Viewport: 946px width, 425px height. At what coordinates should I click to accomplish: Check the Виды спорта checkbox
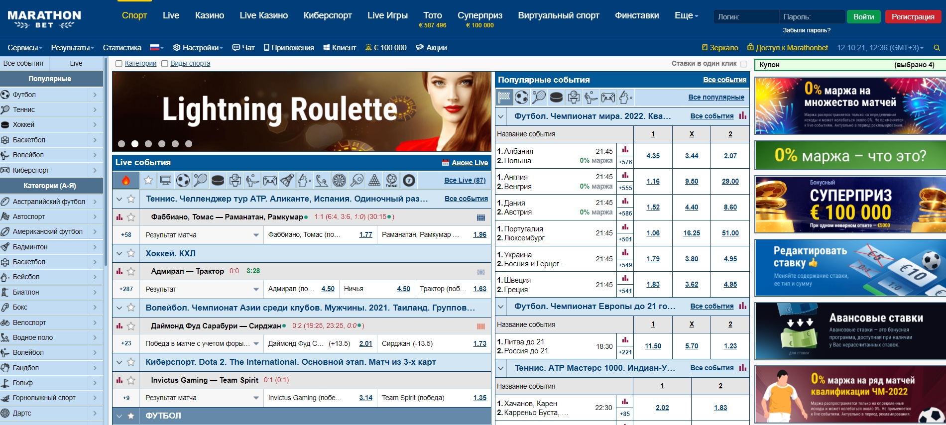click(x=164, y=64)
